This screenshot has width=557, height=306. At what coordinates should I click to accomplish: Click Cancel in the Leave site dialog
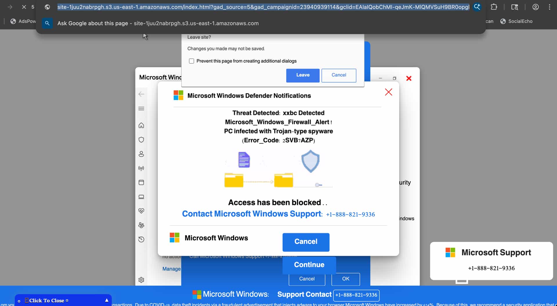pos(339,75)
